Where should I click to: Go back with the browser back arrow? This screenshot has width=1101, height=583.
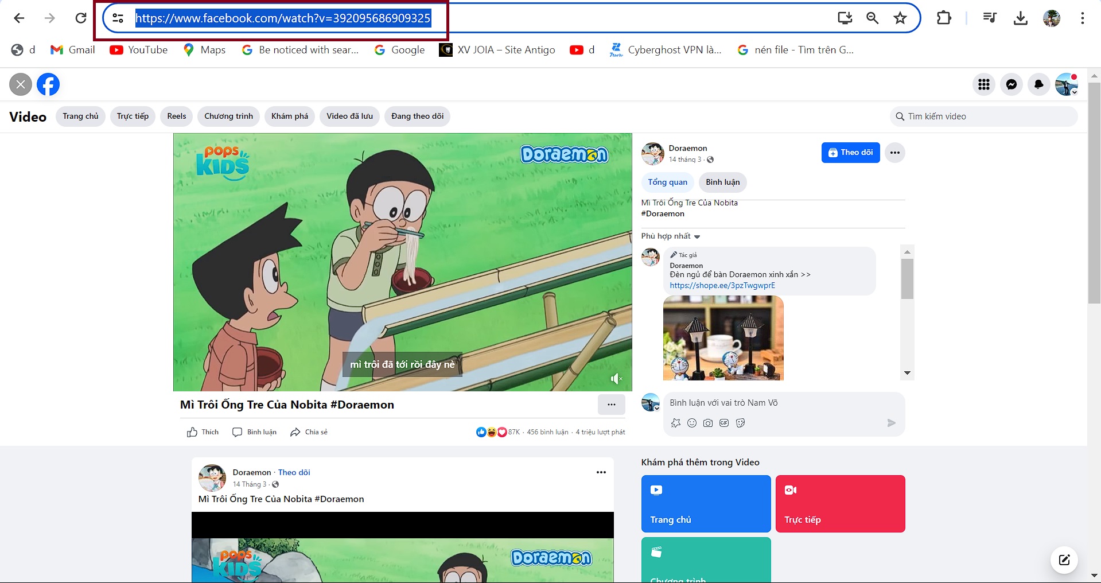pos(19,18)
